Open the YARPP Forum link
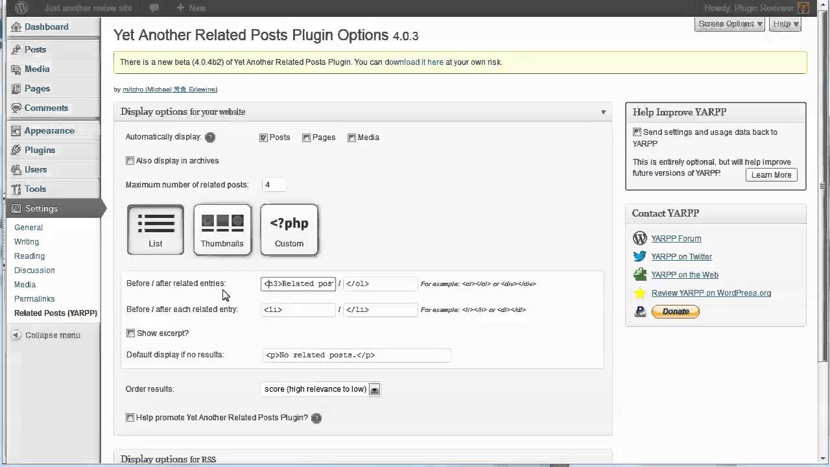The image size is (830, 467). pyautogui.click(x=676, y=239)
